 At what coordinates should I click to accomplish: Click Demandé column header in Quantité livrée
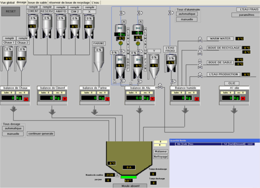pos(240,144)
